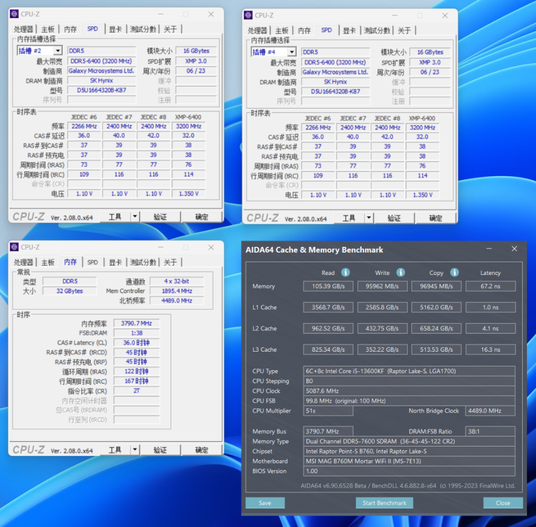Expand 工具 arrow in slot #4 CPU-Z window
Image resolution: width=536 pixels, height=527 pixels.
[x=368, y=218]
